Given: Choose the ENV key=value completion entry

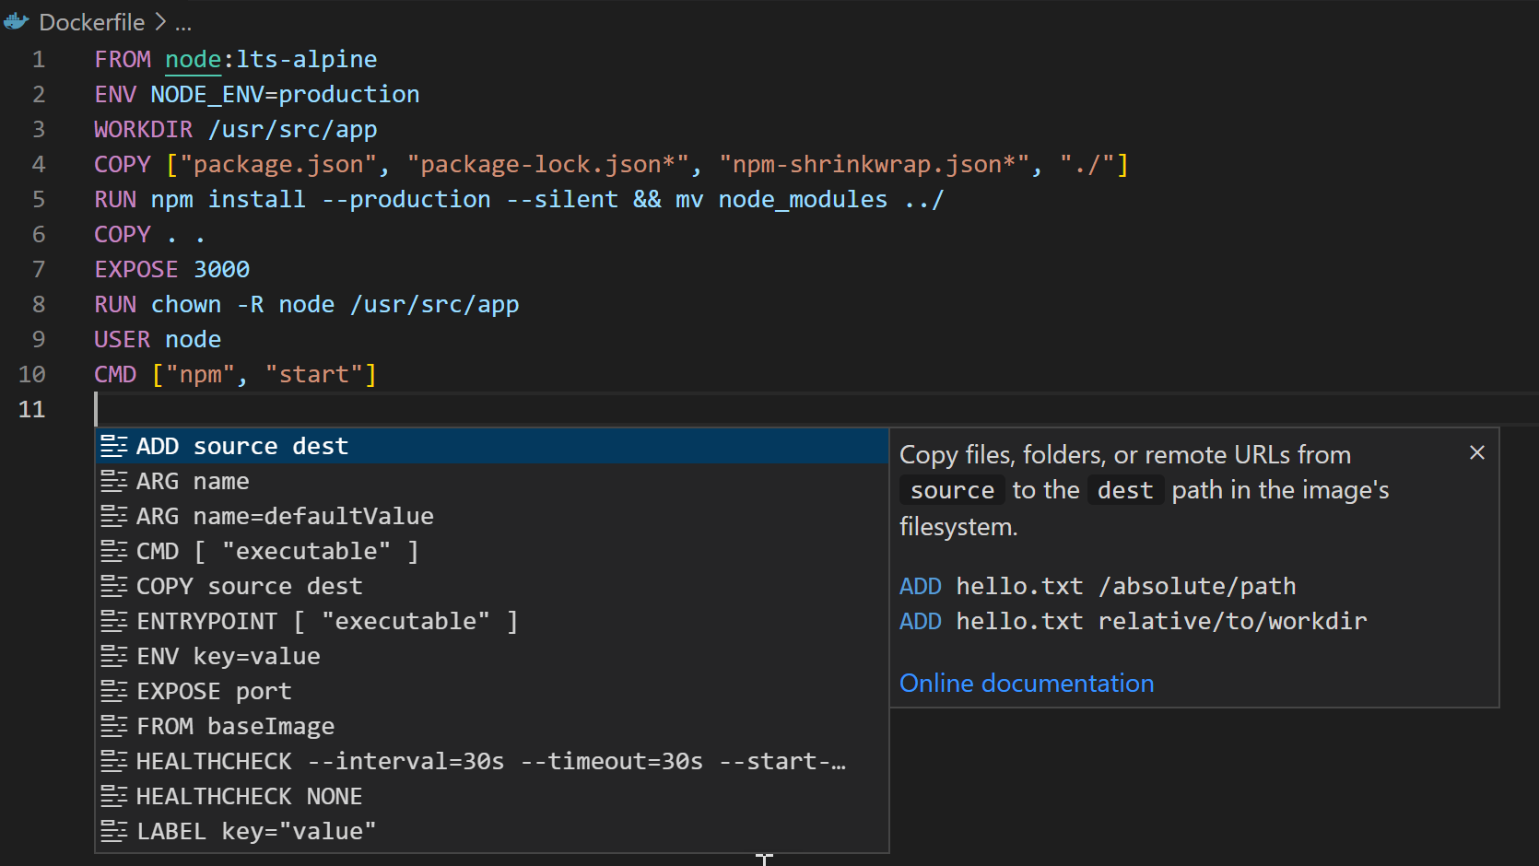Looking at the screenshot, I should [x=229, y=656].
